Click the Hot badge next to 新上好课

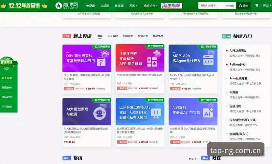67,36
